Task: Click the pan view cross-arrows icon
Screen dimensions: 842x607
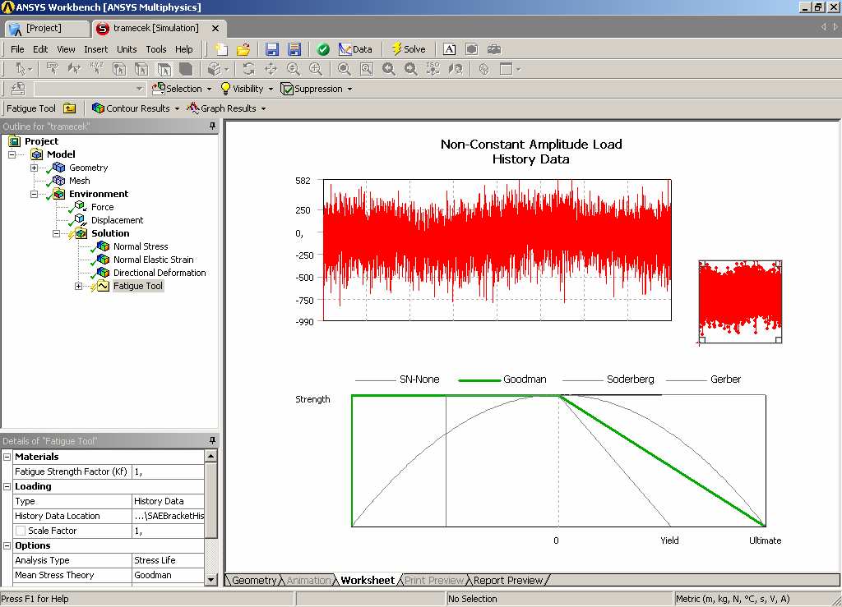Action: [x=271, y=69]
